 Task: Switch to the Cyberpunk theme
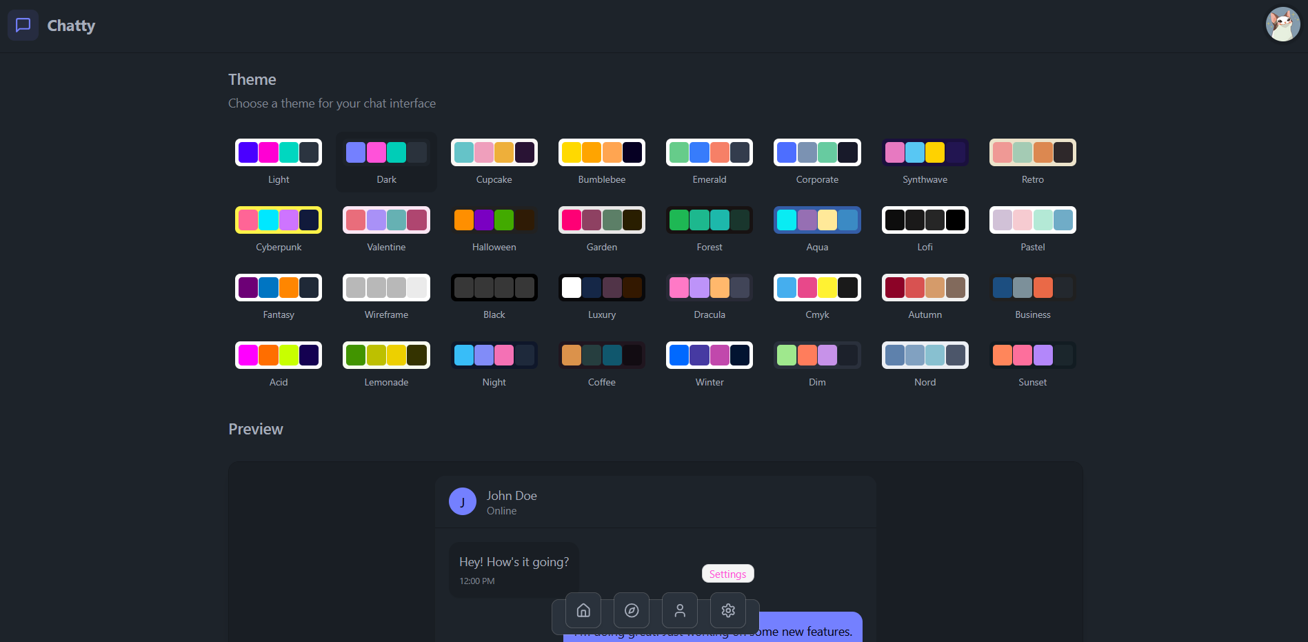click(279, 230)
